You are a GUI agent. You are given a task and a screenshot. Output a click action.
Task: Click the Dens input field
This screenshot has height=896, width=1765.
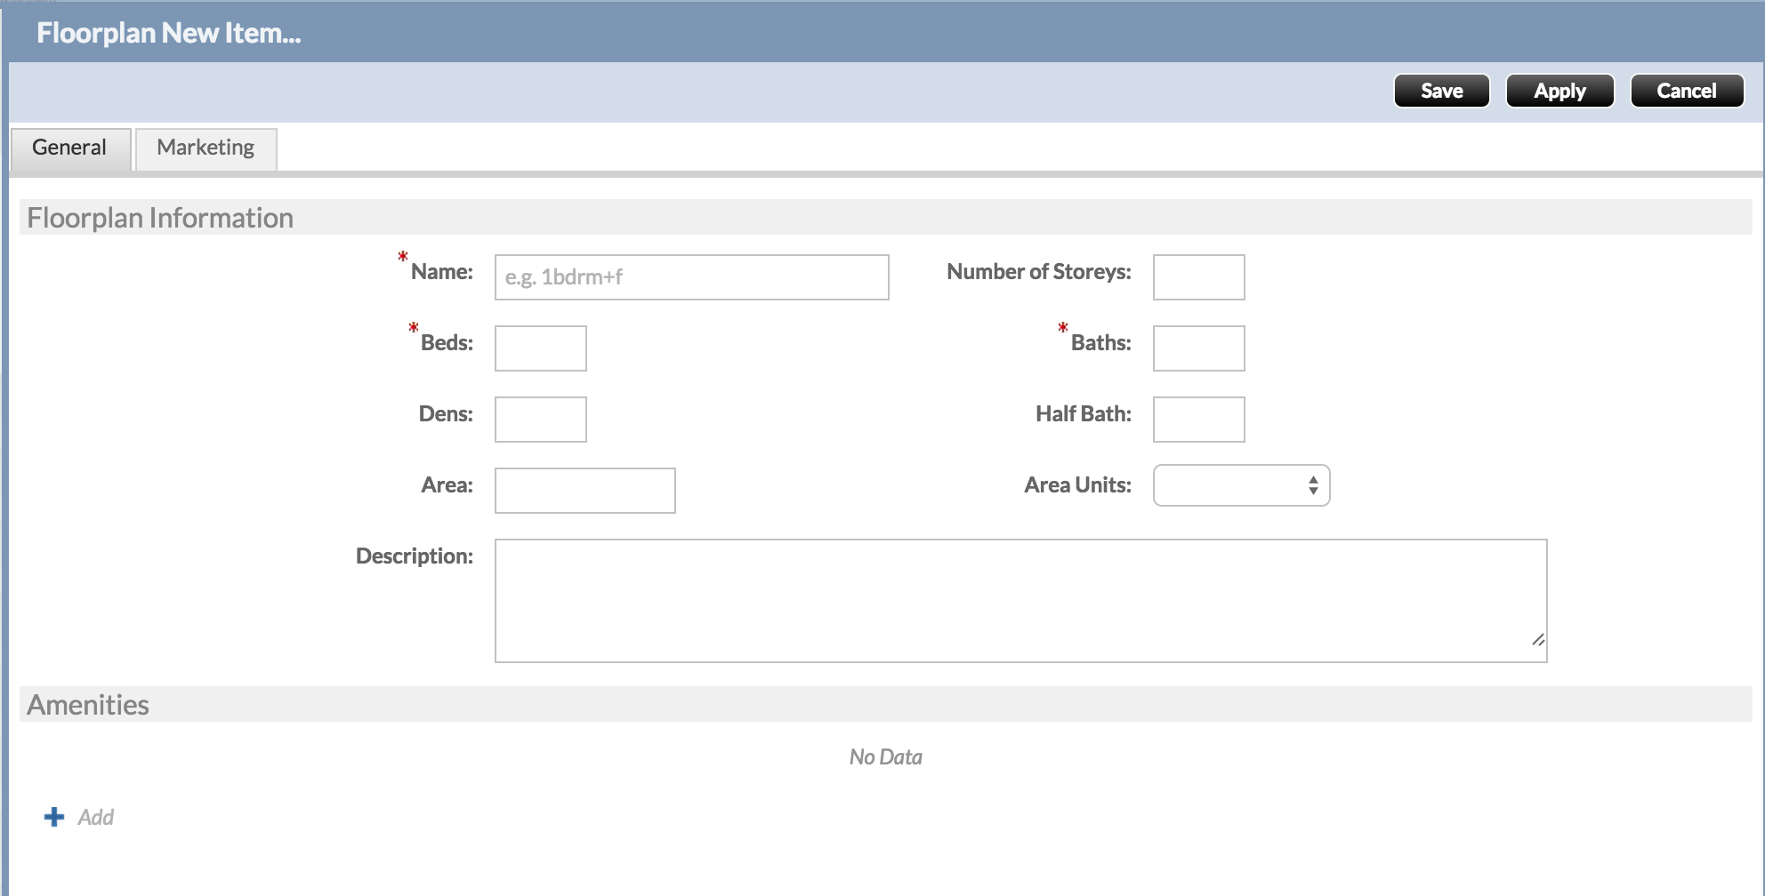(x=540, y=420)
